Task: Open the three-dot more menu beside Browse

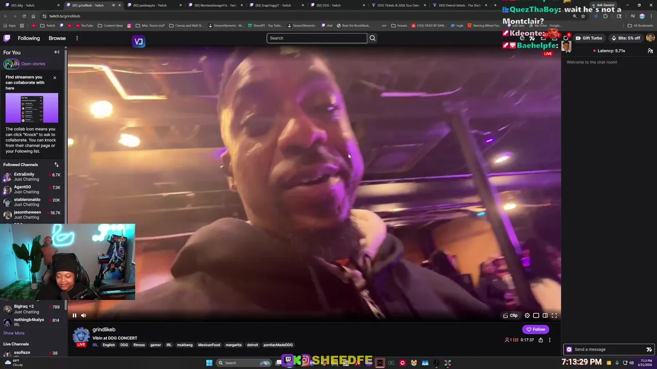Action: tap(77, 38)
